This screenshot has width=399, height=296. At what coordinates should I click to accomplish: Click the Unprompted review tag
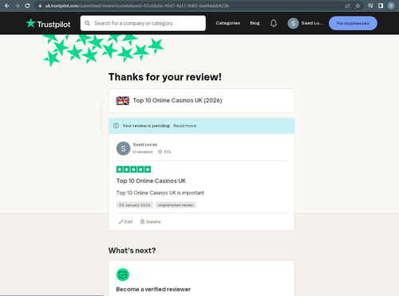tap(176, 205)
